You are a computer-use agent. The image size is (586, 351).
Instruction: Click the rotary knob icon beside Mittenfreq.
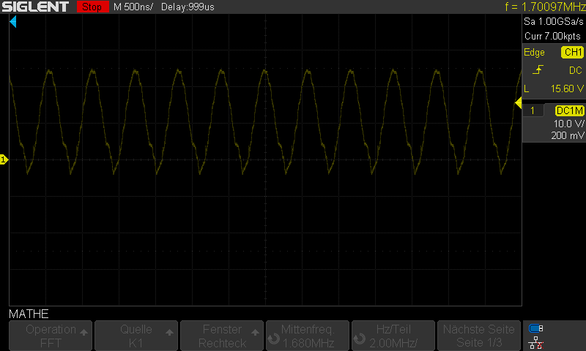pos(274,339)
